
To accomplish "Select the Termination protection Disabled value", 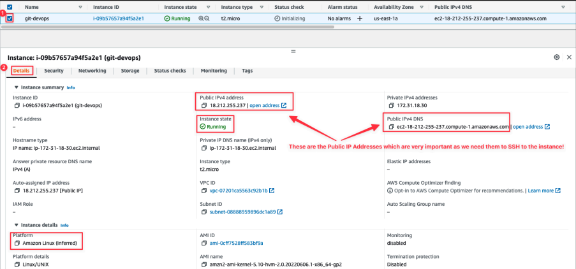I will [x=397, y=265].
